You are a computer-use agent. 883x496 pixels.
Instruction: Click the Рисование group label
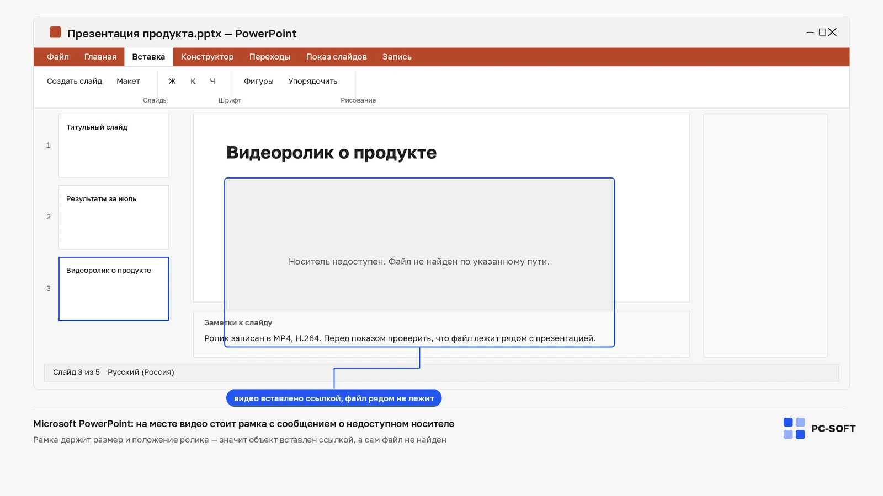click(358, 100)
